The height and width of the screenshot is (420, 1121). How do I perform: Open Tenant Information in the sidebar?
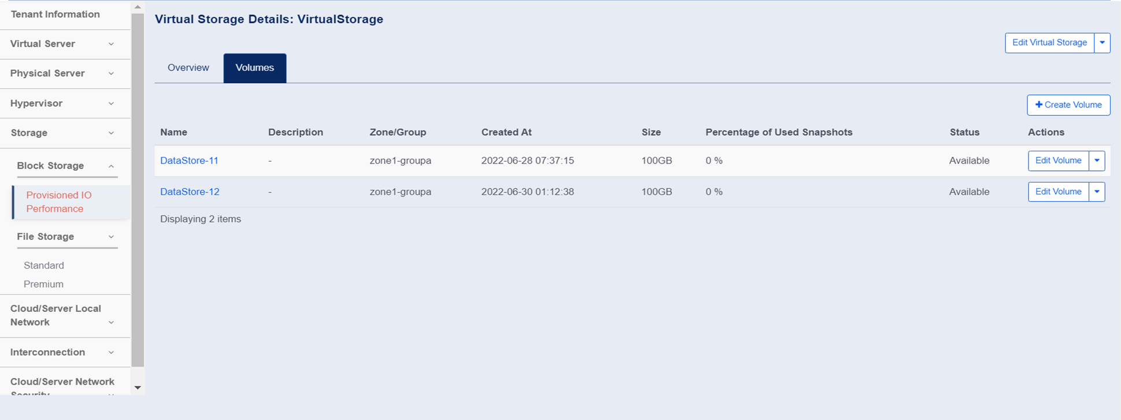click(x=55, y=14)
